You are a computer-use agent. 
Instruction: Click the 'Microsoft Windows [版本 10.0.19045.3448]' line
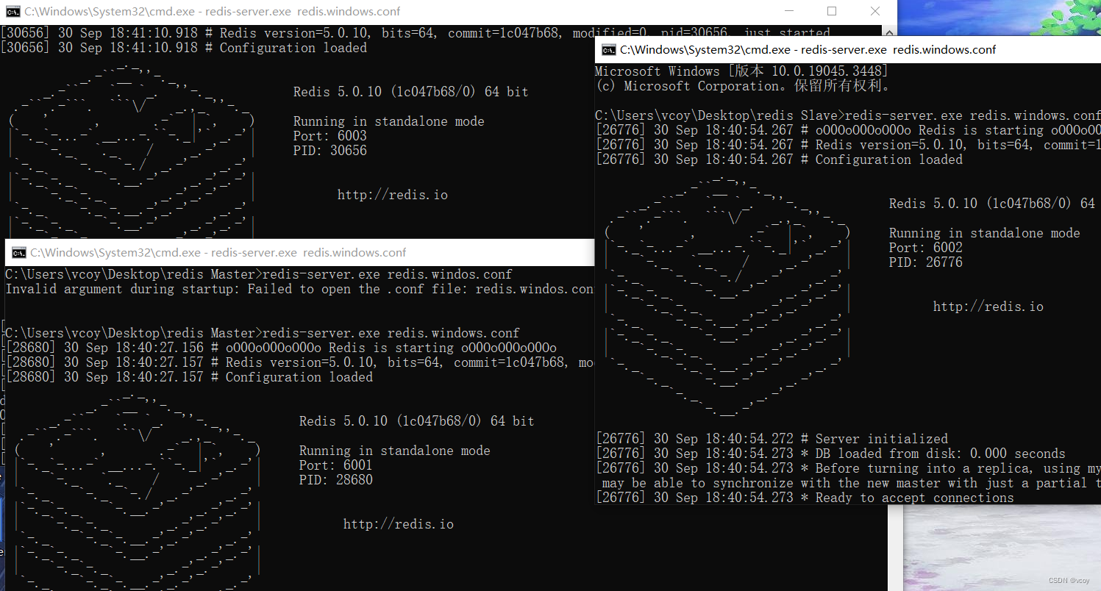click(741, 71)
